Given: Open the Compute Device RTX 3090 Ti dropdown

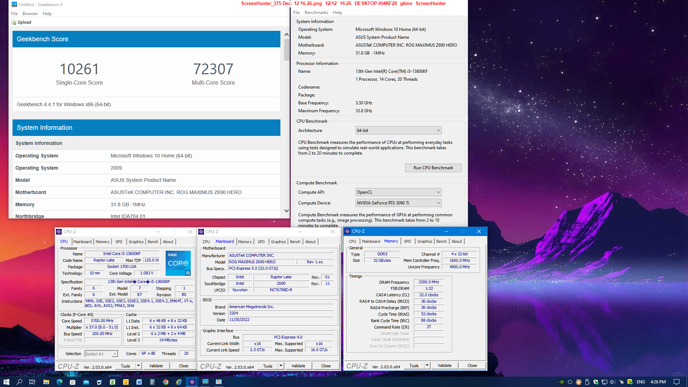Looking at the screenshot, I should 398,203.
